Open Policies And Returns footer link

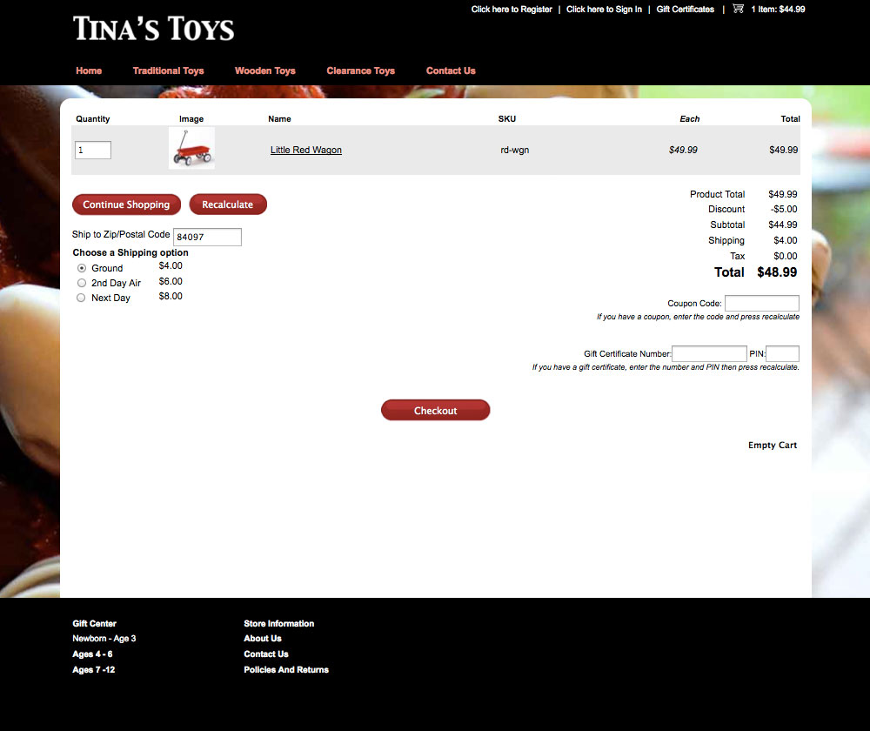click(286, 669)
